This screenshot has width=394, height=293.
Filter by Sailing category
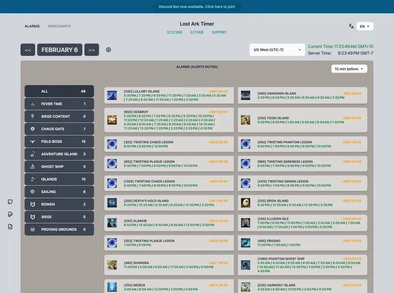[x=60, y=192]
